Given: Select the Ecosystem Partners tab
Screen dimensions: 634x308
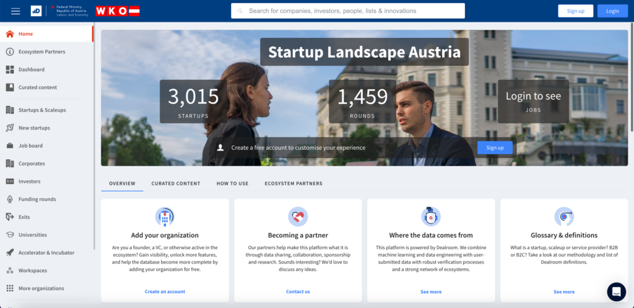Looking at the screenshot, I should (x=293, y=183).
